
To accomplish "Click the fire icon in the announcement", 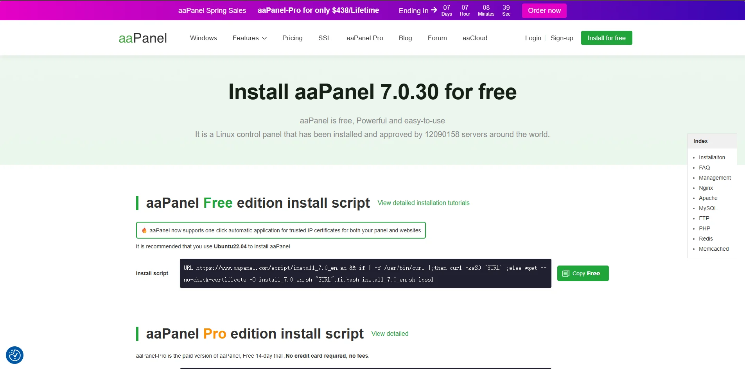I will point(144,230).
